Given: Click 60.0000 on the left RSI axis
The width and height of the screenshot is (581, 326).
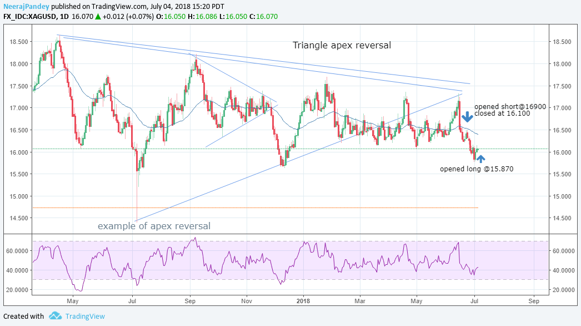Looking at the screenshot, I should click(17, 251).
